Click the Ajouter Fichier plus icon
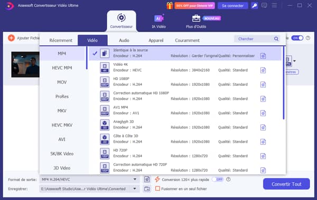The width and height of the screenshot is (317, 200). click(x=11, y=38)
